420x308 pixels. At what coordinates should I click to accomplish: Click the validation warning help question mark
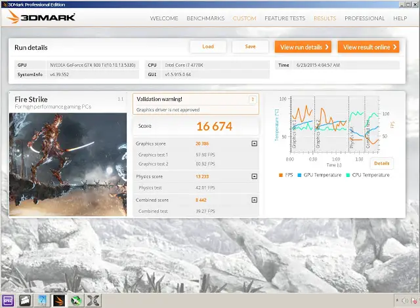252,100
